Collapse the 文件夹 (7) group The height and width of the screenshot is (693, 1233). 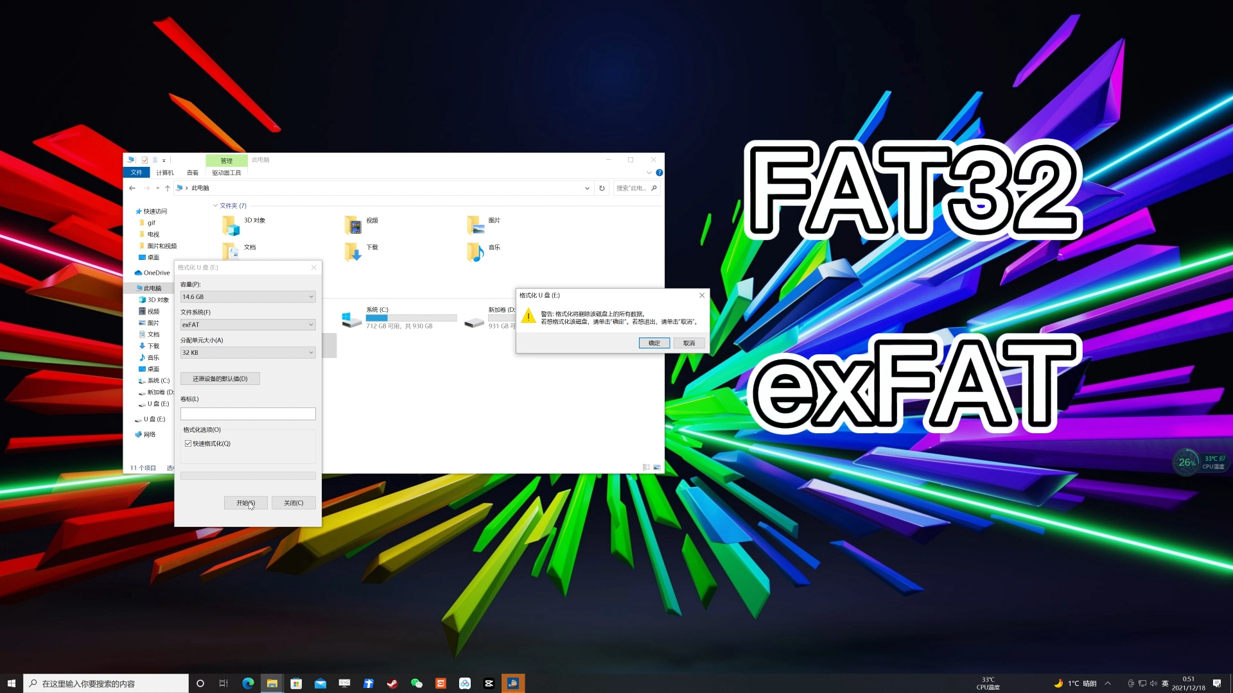click(x=215, y=206)
